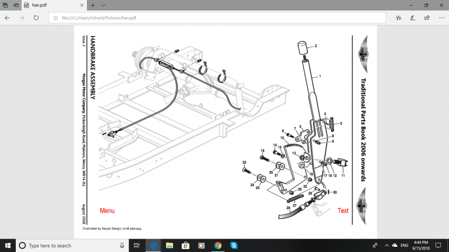Click part number 10 label

(282, 138)
